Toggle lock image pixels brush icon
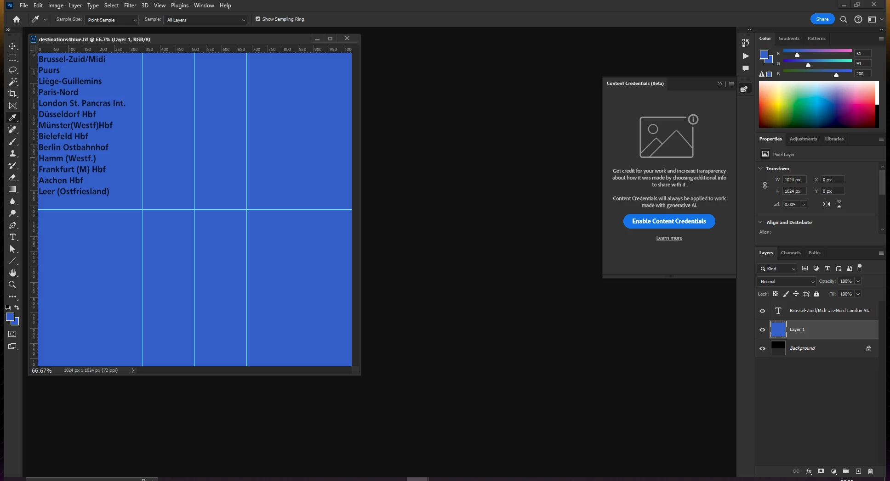The width and height of the screenshot is (890, 481). click(786, 294)
